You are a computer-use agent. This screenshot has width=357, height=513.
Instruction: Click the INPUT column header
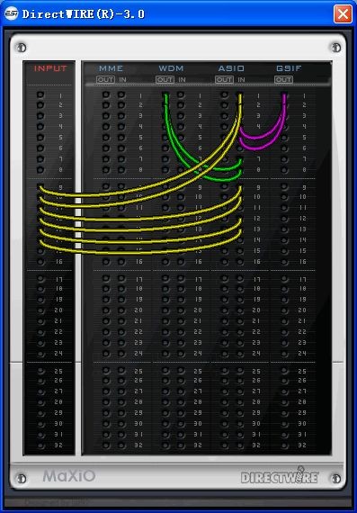pyautogui.click(x=50, y=68)
